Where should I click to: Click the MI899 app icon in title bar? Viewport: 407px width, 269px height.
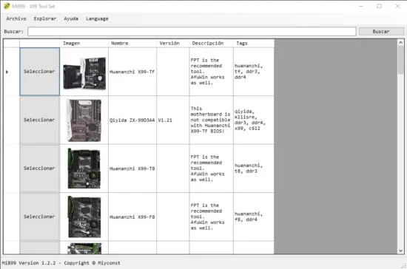[x=7, y=6]
